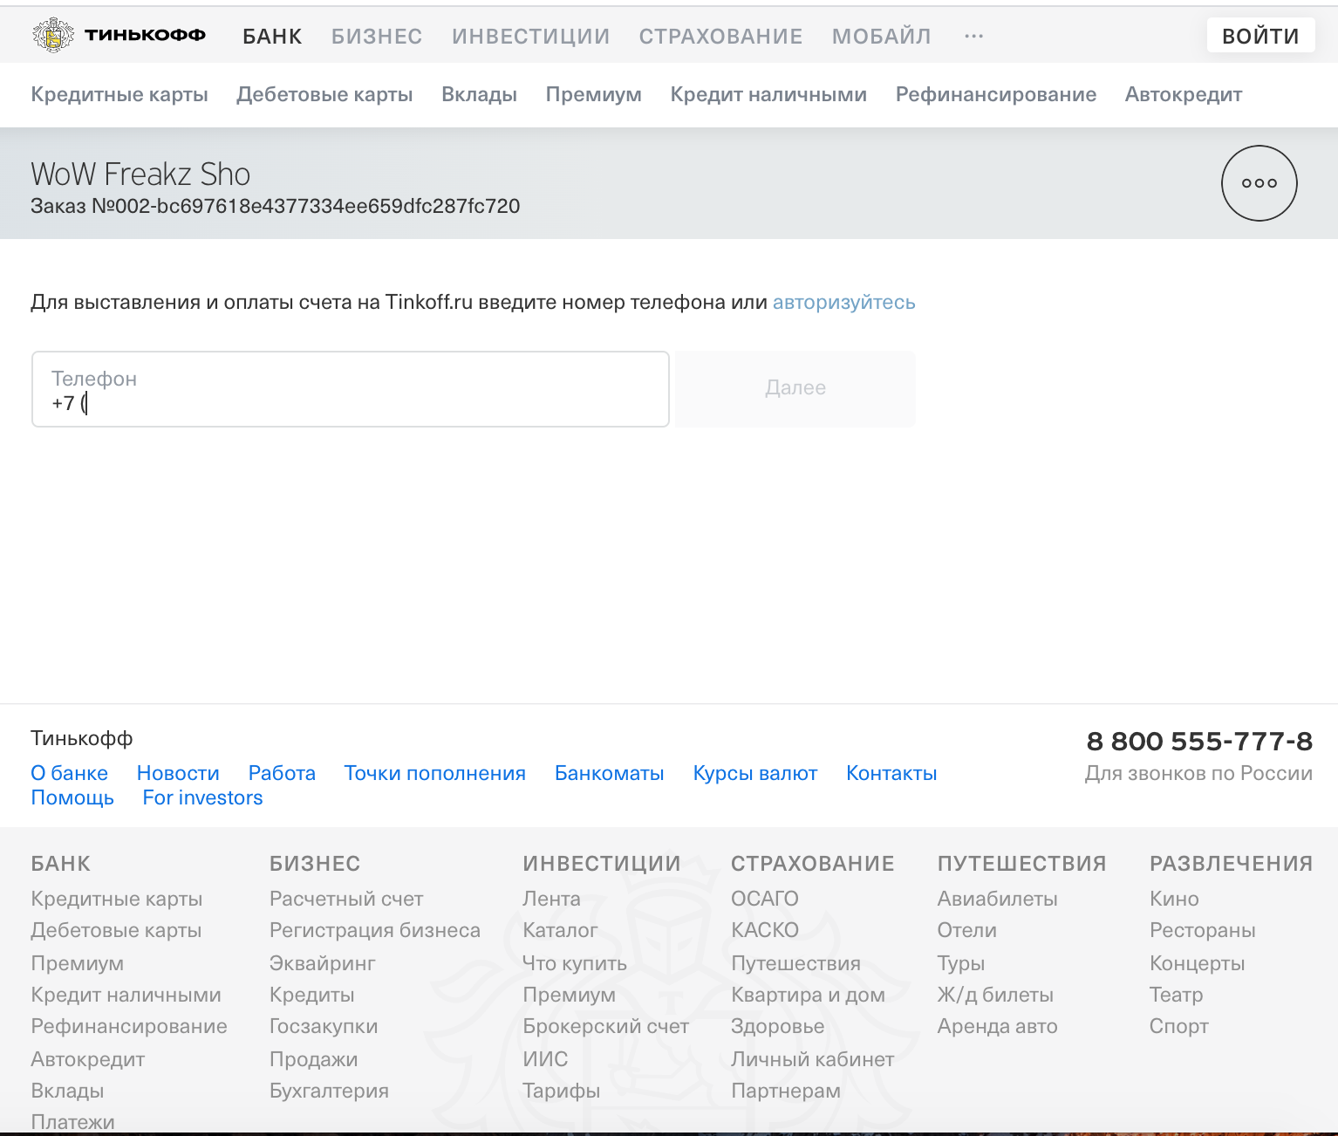Open For investors link
Viewport: 1338px width, 1136px height.
(x=202, y=797)
